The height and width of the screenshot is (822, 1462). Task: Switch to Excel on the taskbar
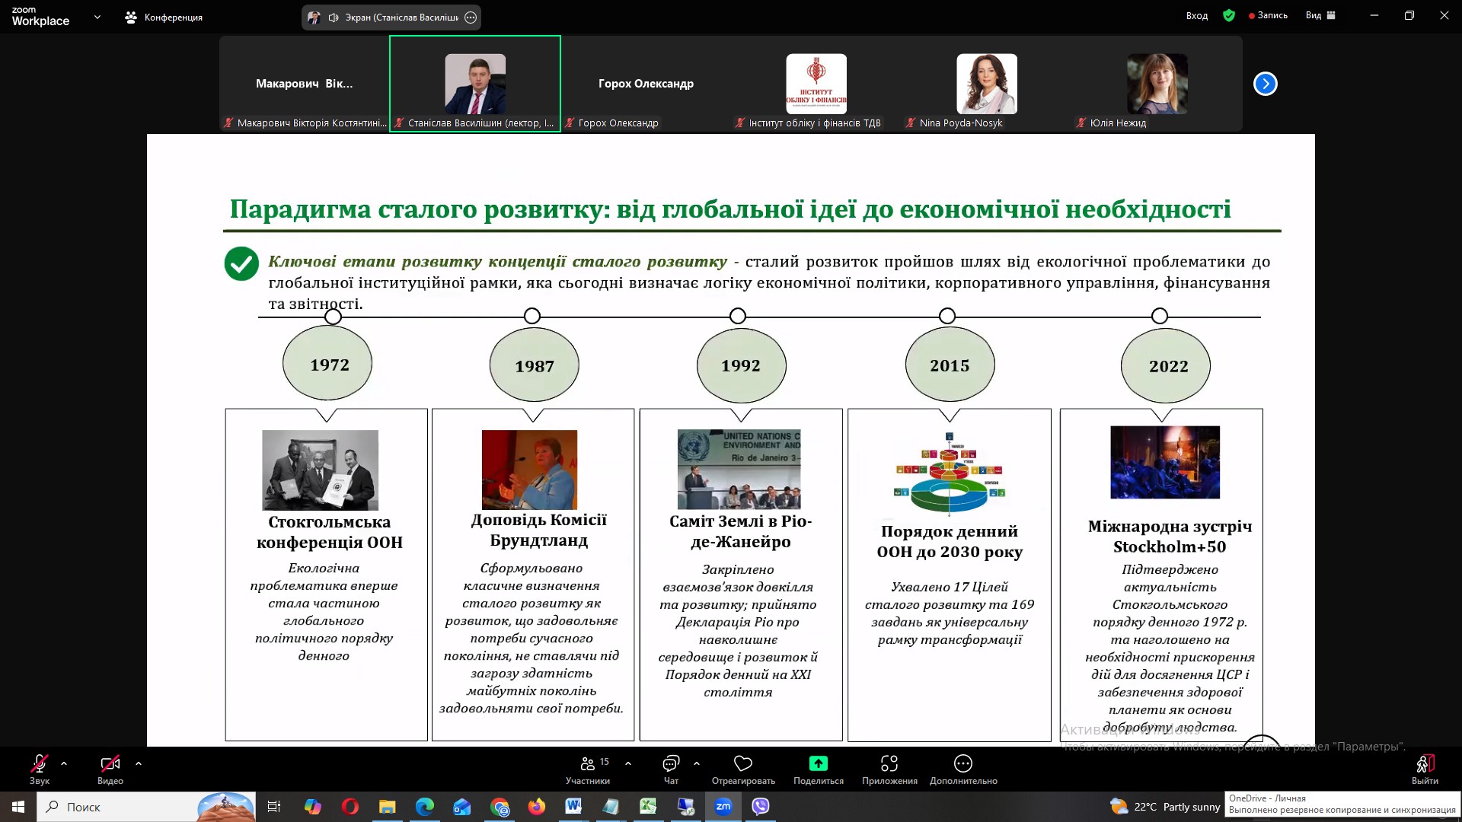pyautogui.click(x=648, y=807)
